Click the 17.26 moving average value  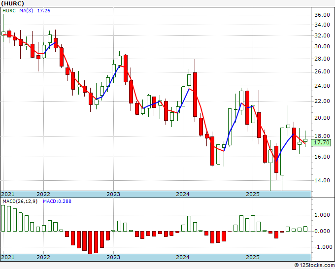click(x=43, y=11)
